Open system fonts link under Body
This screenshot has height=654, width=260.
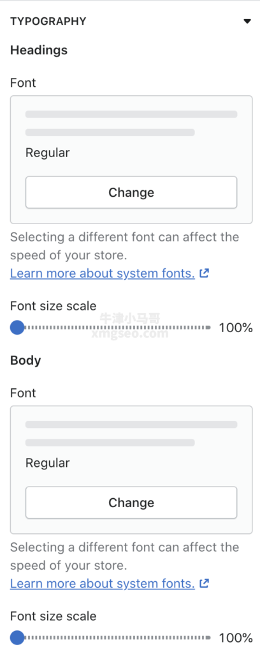103,584
